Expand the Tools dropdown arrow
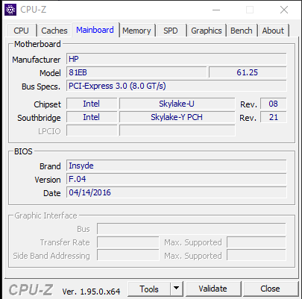Screen dimensions: 302x299 click(177, 289)
